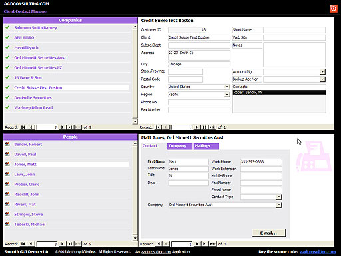Screen dimensions: 341x256
Task: Click the First Name field containing Matt
Action: pyautogui.click(x=188, y=162)
